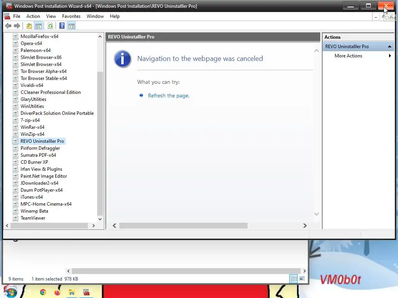398x298 pixels.
Task: Select Palemoon-x64 in the tree
Action: (35, 50)
